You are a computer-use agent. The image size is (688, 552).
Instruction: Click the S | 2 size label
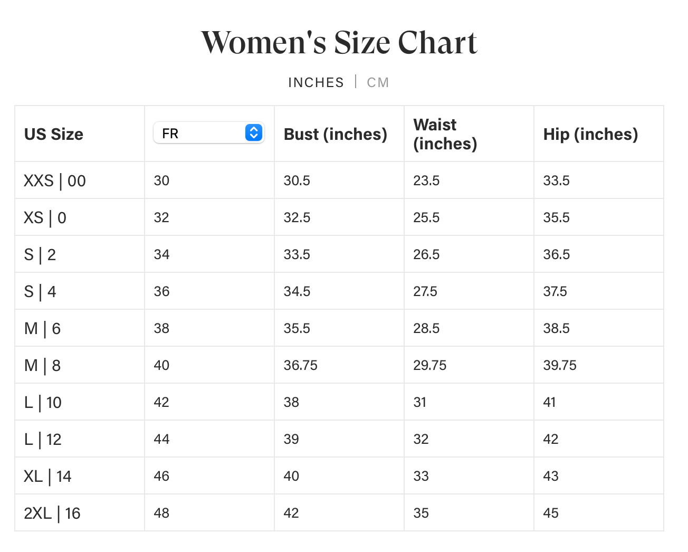coord(40,255)
